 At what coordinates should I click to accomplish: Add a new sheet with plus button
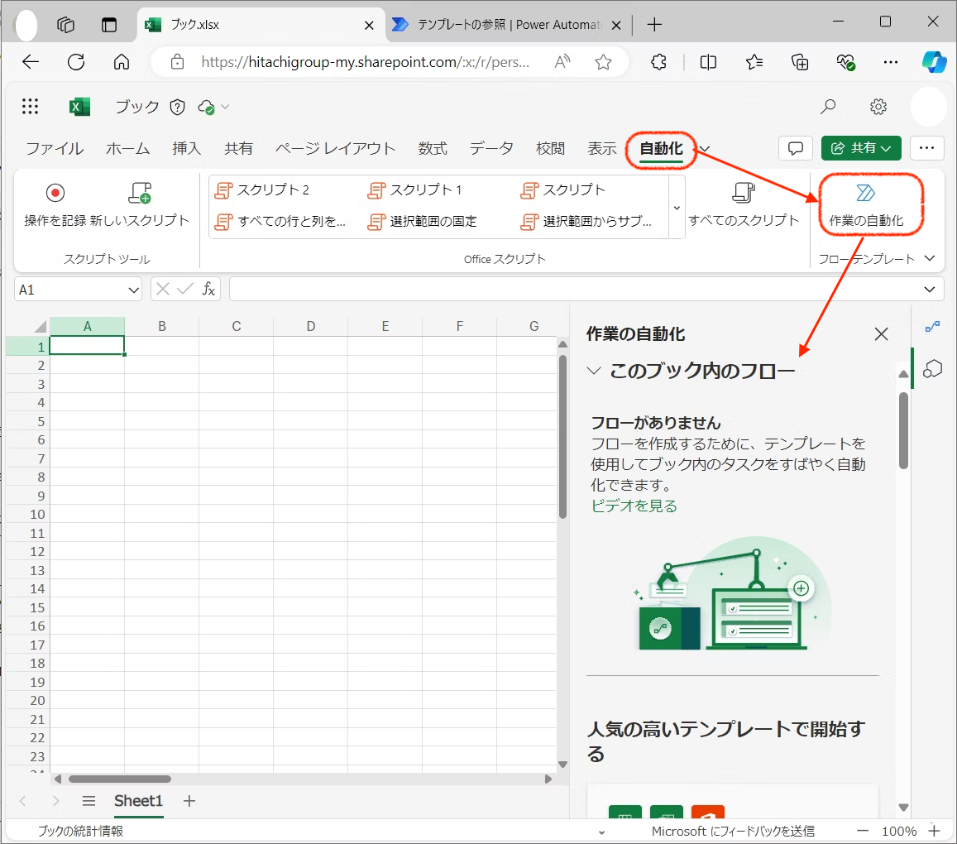click(189, 801)
